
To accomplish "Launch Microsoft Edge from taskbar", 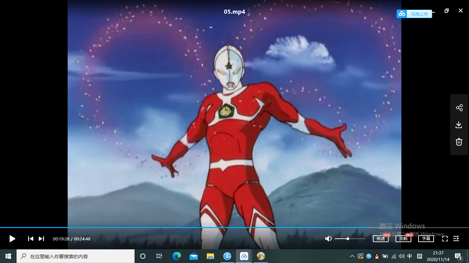I will pos(177,256).
